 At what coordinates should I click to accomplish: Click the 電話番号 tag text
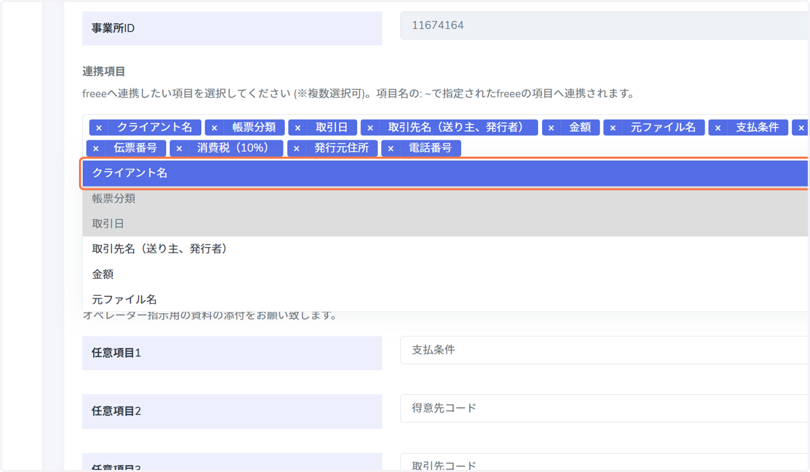[430, 148]
